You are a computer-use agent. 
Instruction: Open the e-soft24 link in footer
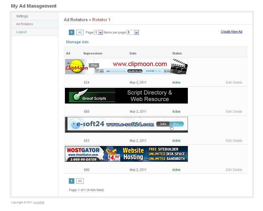(39, 203)
